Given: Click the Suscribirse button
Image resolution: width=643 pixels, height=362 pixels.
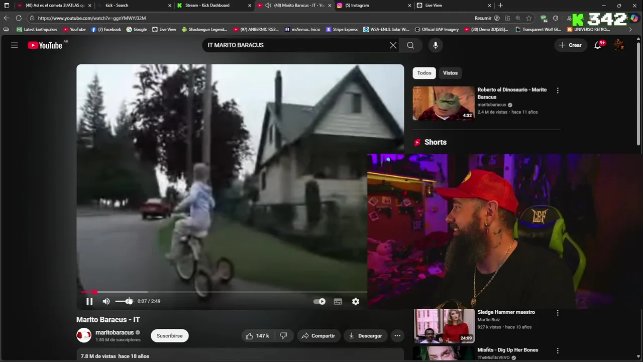Looking at the screenshot, I should (170, 336).
